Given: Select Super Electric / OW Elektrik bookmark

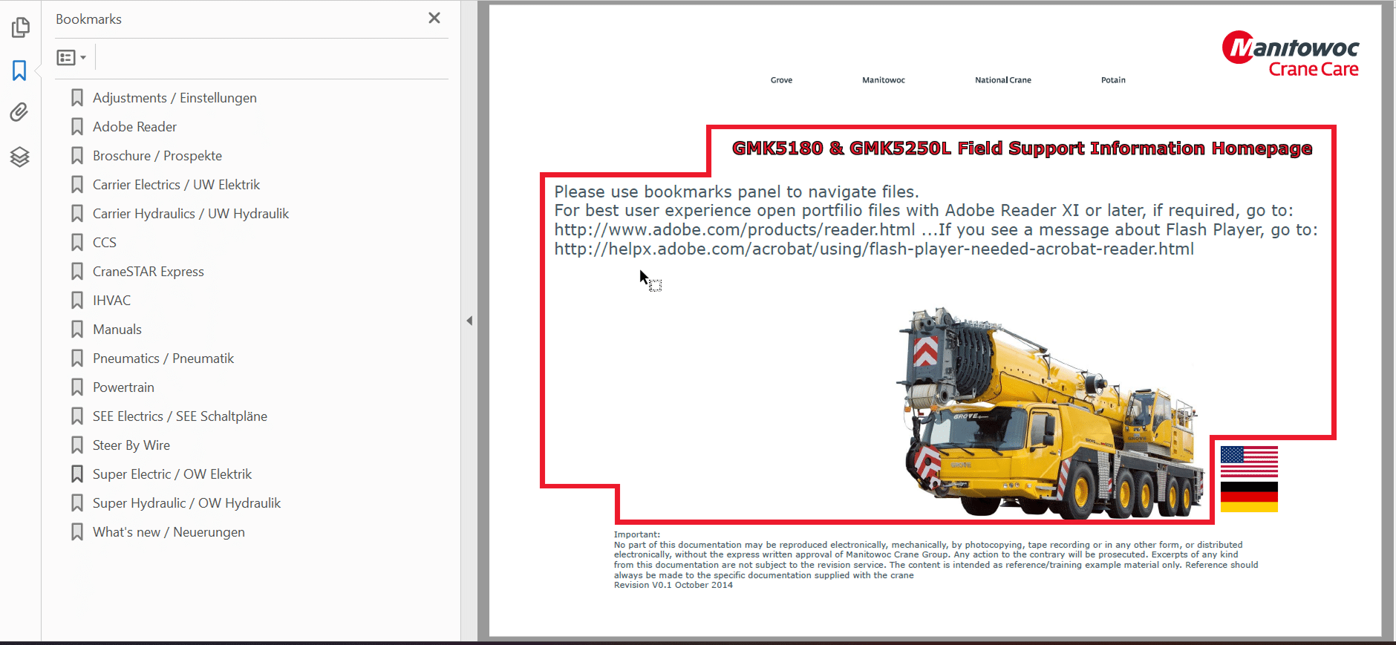Looking at the screenshot, I should click(x=172, y=474).
